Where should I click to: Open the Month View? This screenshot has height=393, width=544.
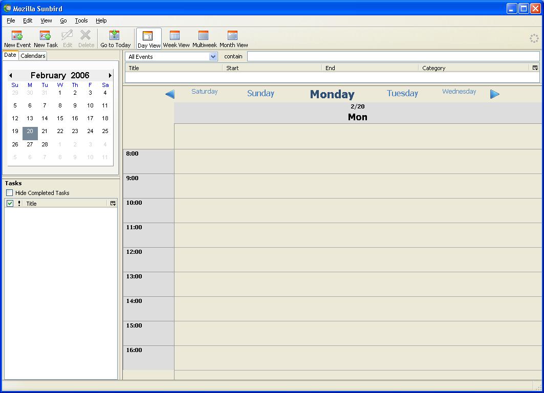pos(233,36)
